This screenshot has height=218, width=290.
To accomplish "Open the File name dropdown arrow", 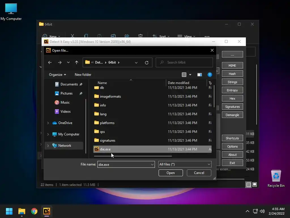I will (x=152, y=164).
